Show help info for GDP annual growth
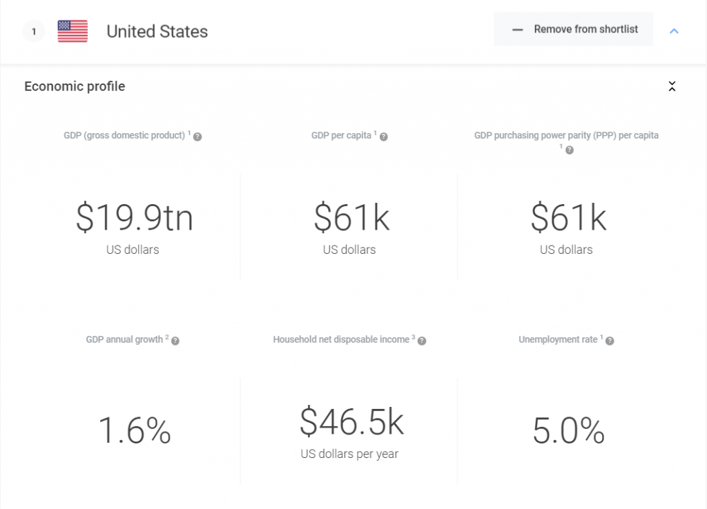 (x=175, y=341)
